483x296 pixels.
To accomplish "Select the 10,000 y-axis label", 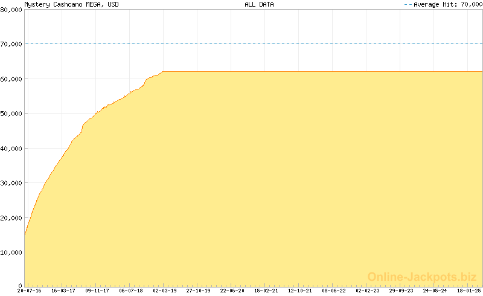I will 11,253.
